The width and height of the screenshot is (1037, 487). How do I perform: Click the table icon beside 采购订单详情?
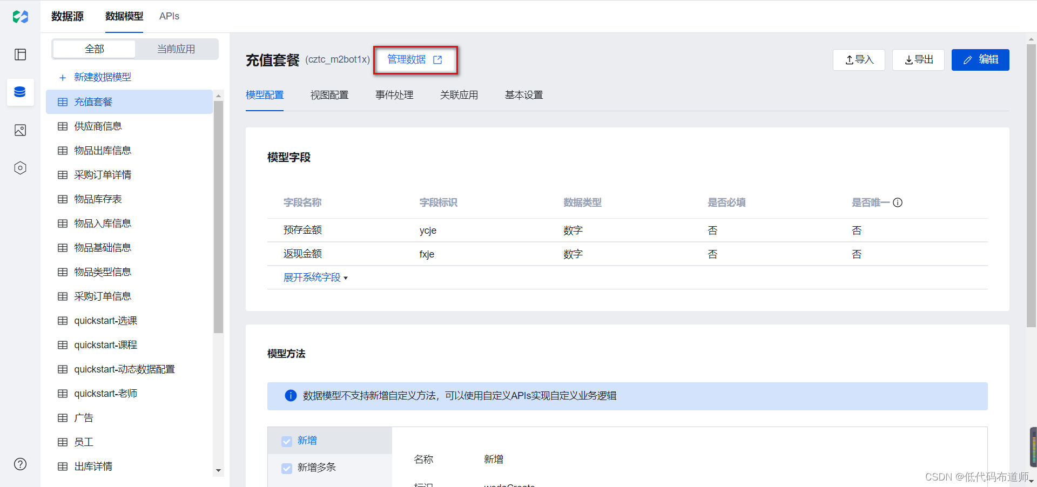pos(63,175)
